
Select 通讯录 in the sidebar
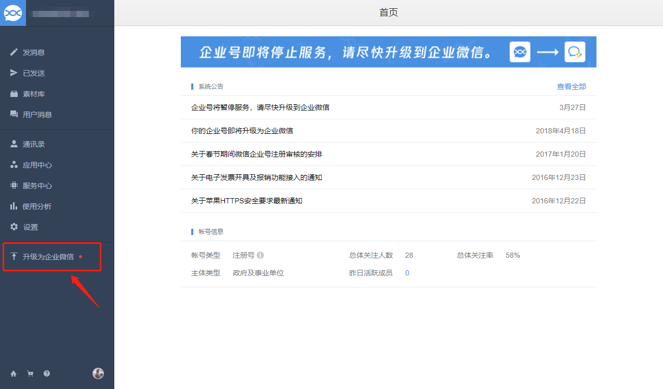(x=34, y=144)
